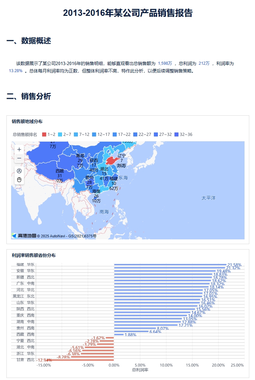Click the 利润率销售额省份分布 chart title
The image size is (255, 380).
[34, 256]
